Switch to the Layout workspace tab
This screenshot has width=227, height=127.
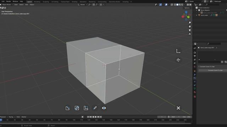click(x=29, y=2)
